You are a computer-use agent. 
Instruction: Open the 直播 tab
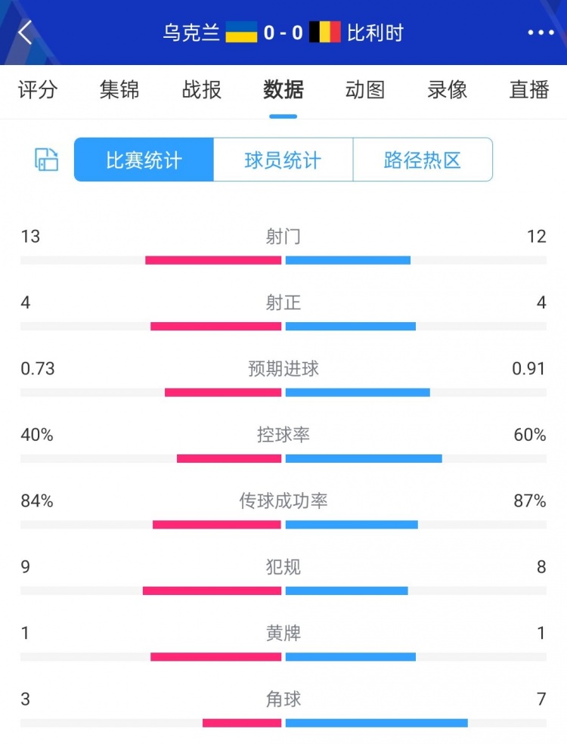click(x=529, y=90)
